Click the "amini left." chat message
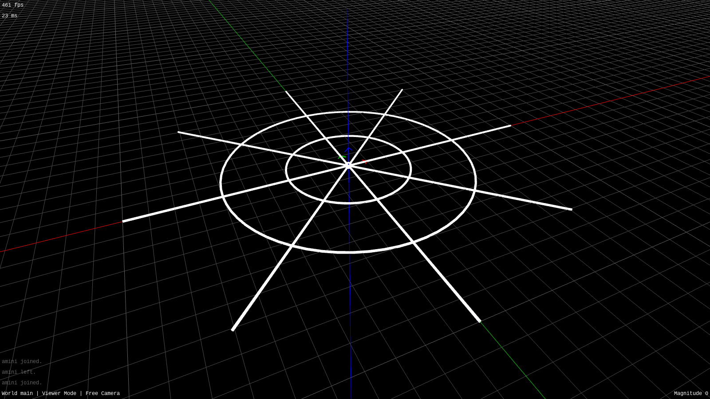710x399 pixels. (19, 372)
